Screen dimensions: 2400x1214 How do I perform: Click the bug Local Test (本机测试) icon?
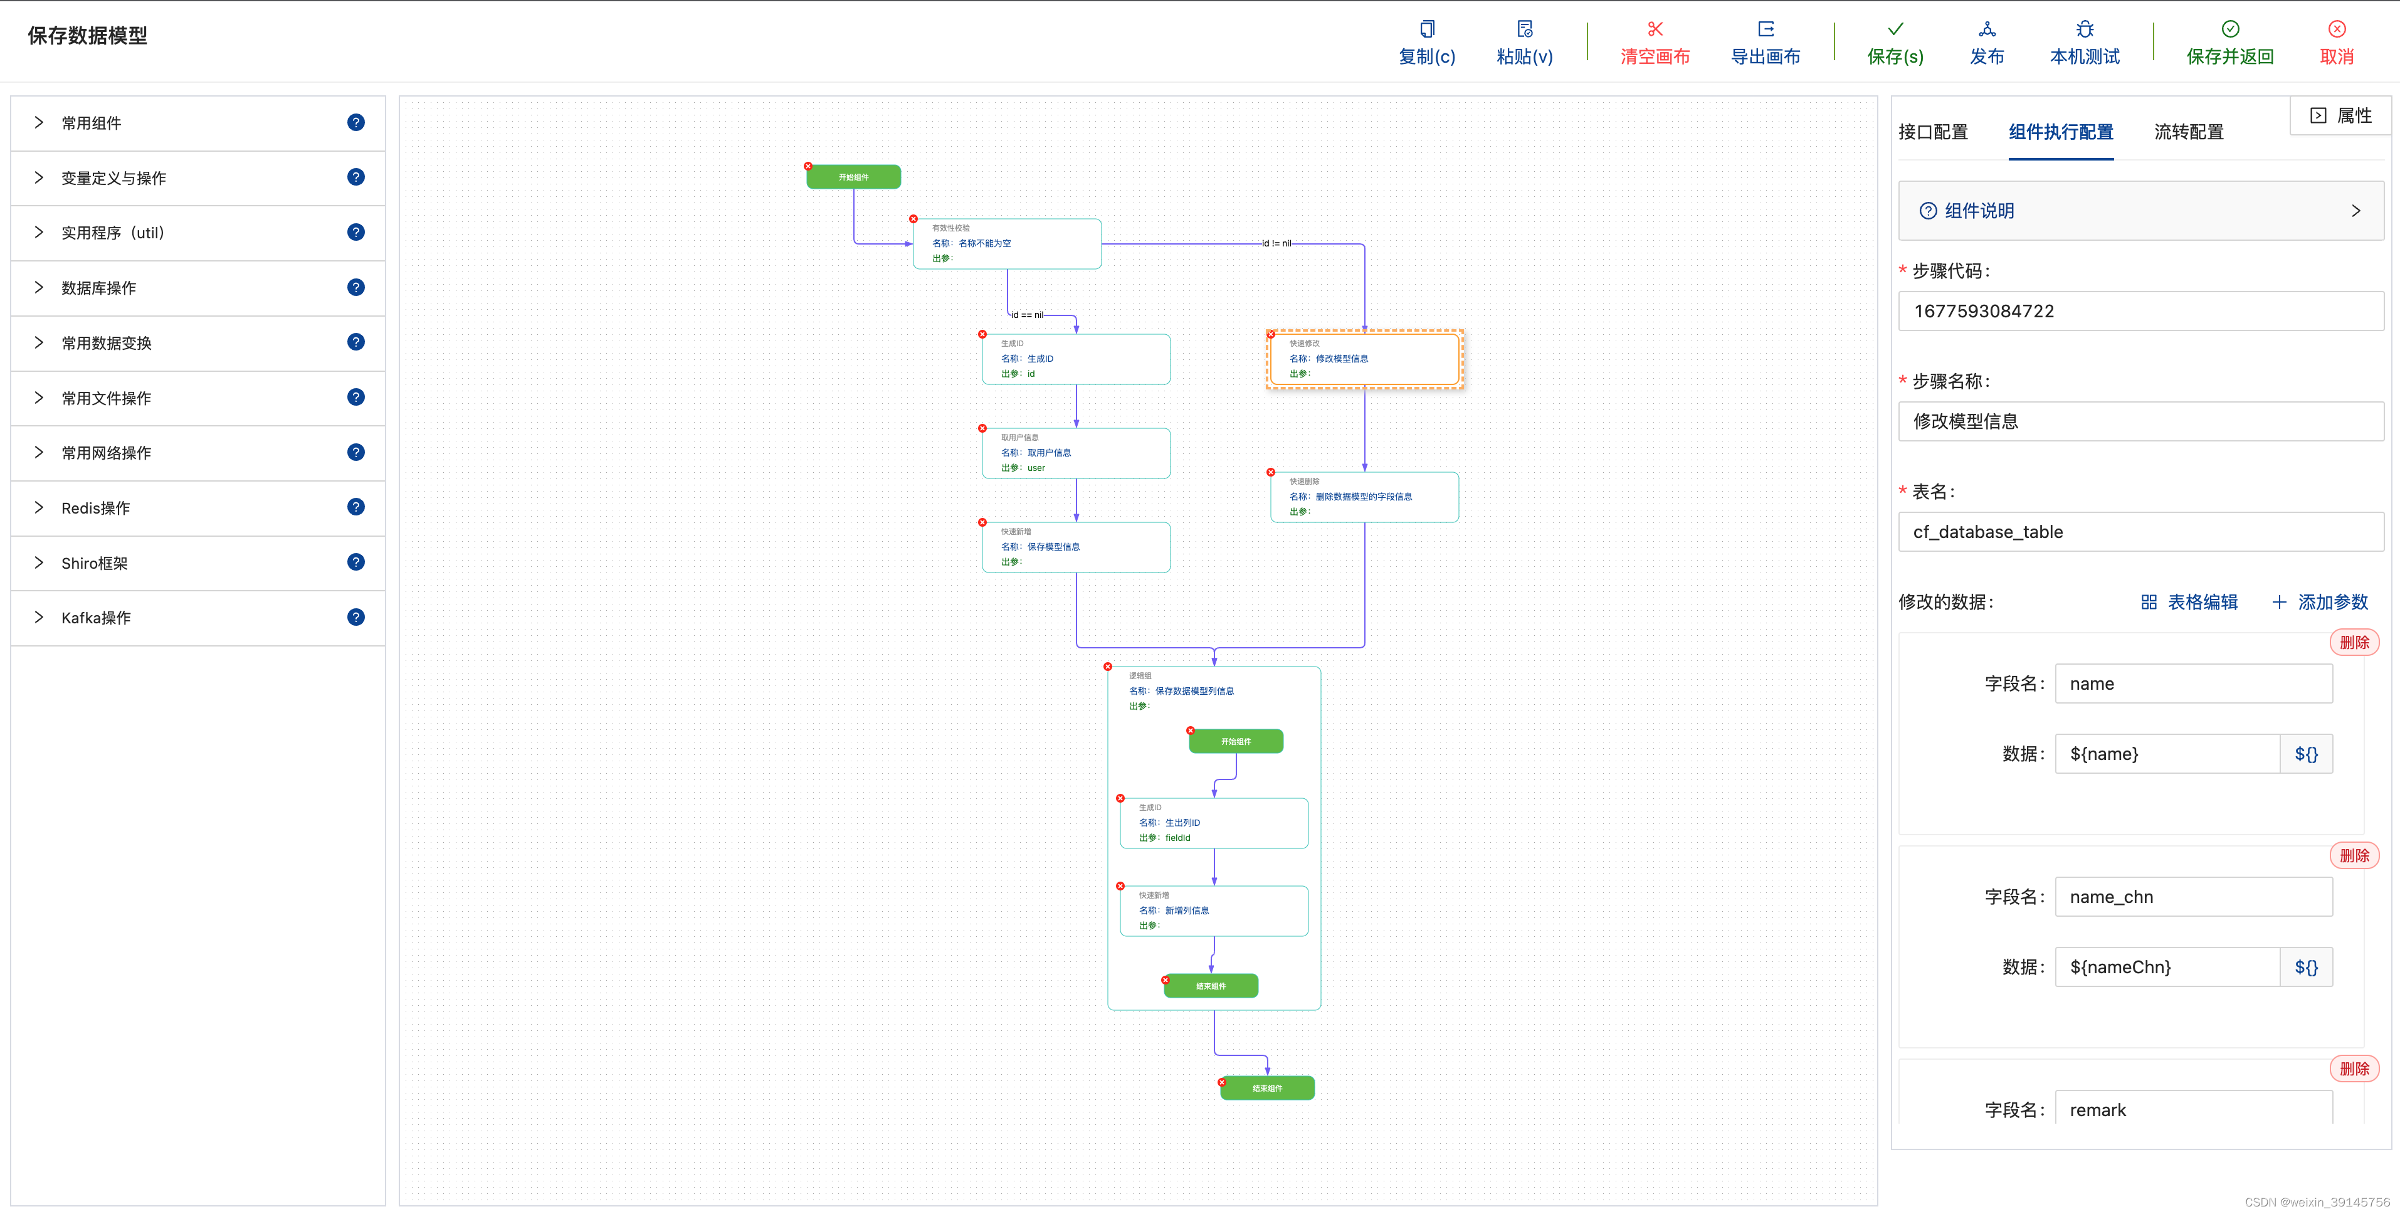point(2084,29)
